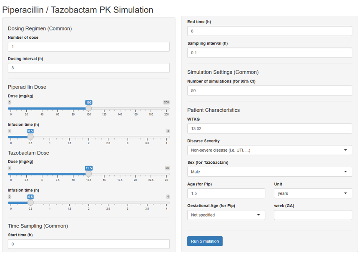Focus the Dosing interval (h) field
Image resolution: width=359 pixels, height=258 pixels.
click(x=88, y=68)
